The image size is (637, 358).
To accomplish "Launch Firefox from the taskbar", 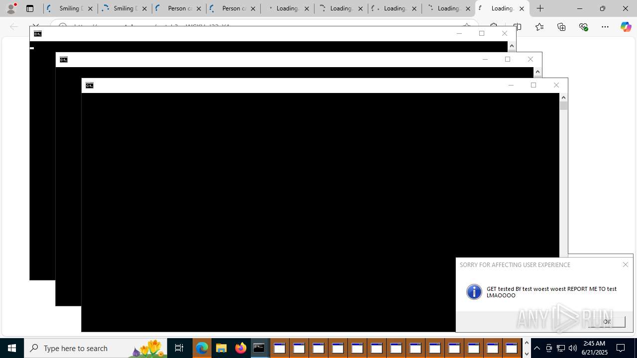I will [240, 348].
